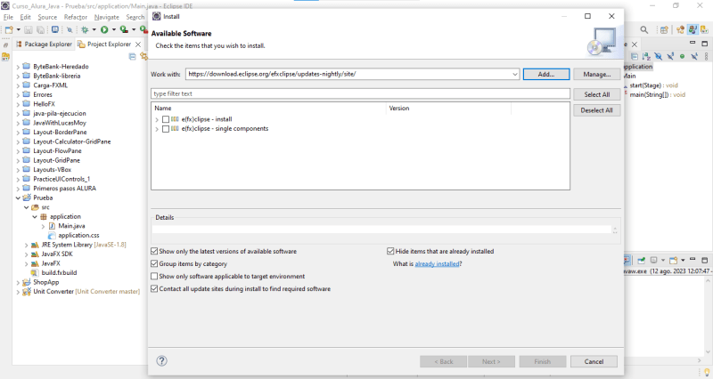Click the Hide Local Types icon in Outline
Viewport: 713px width, 379px height.
tap(694, 57)
